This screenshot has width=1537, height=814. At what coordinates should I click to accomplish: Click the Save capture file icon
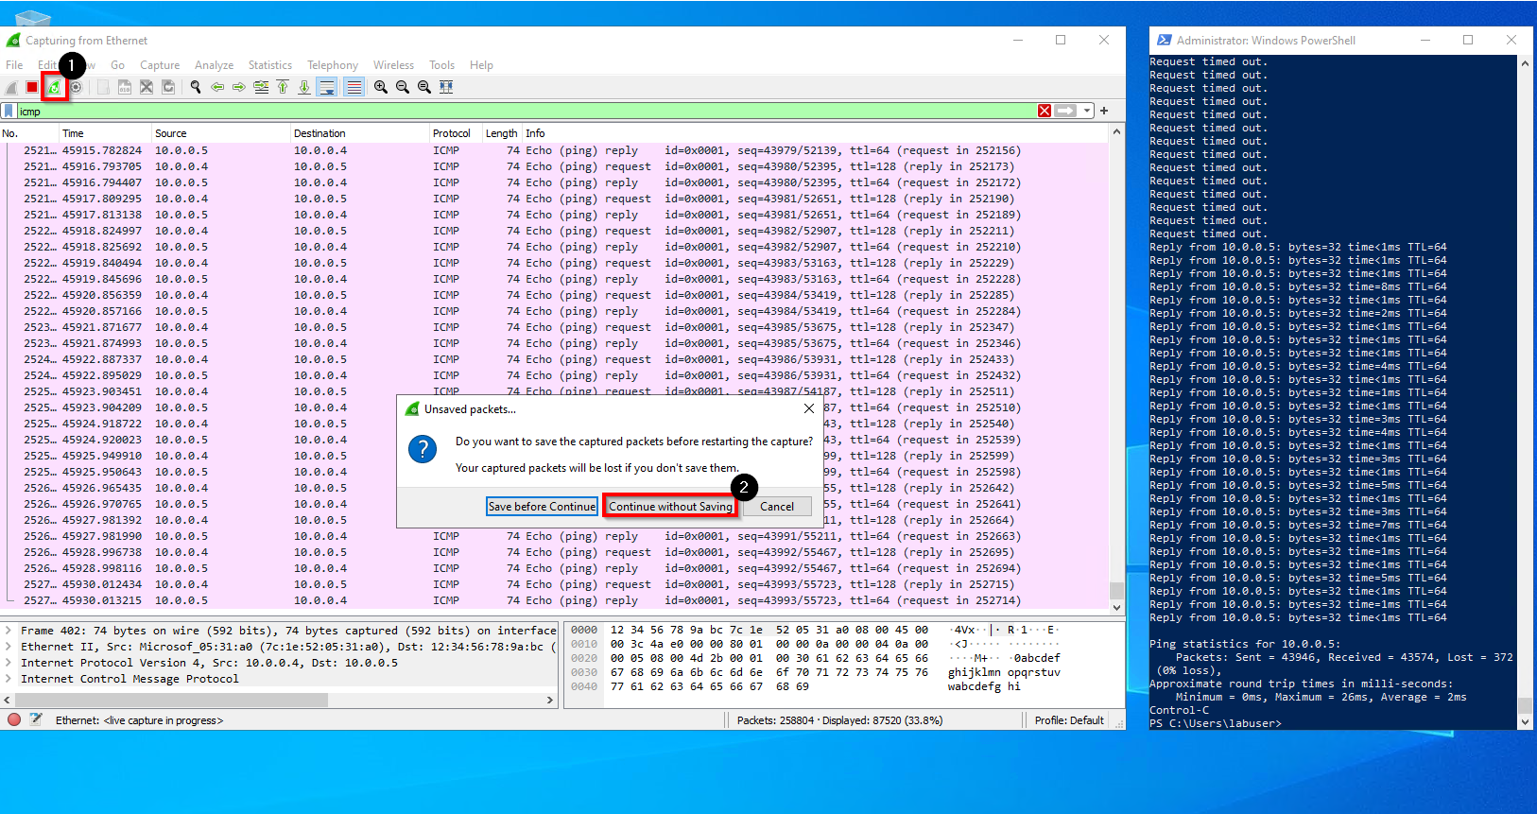(124, 87)
